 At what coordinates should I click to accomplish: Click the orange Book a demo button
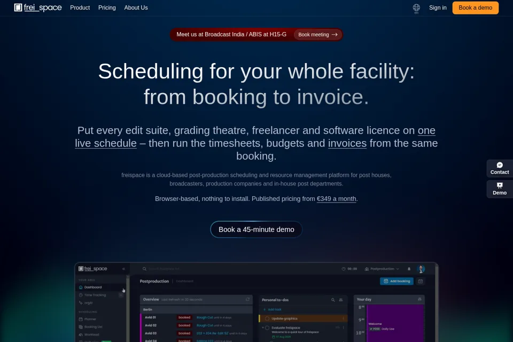pos(476,7)
